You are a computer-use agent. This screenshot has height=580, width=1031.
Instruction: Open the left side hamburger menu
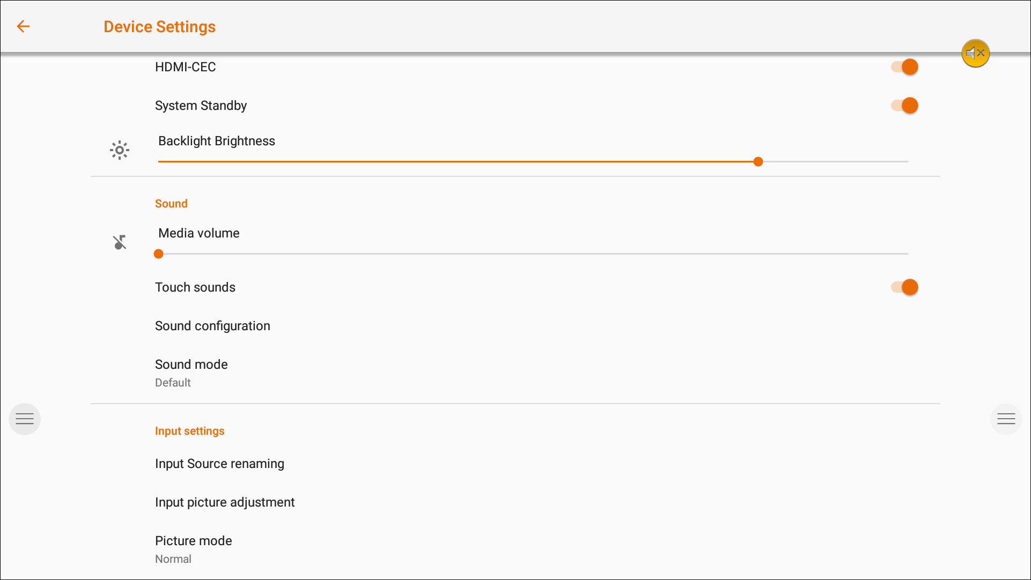pyautogui.click(x=25, y=419)
